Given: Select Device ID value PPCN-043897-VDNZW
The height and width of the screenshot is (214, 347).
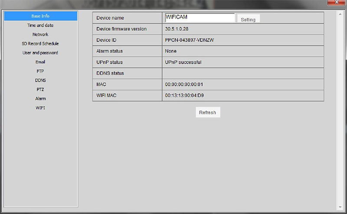Looking at the screenshot, I should tap(190, 40).
